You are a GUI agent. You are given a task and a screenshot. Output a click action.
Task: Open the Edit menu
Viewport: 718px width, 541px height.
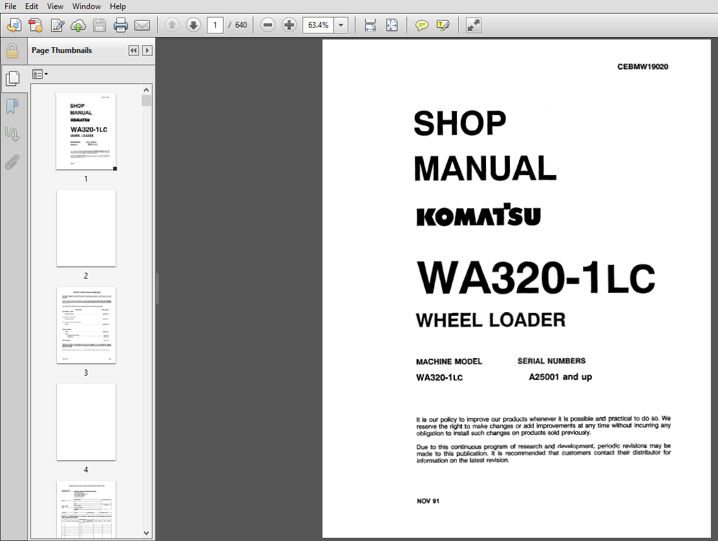(x=32, y=6)
